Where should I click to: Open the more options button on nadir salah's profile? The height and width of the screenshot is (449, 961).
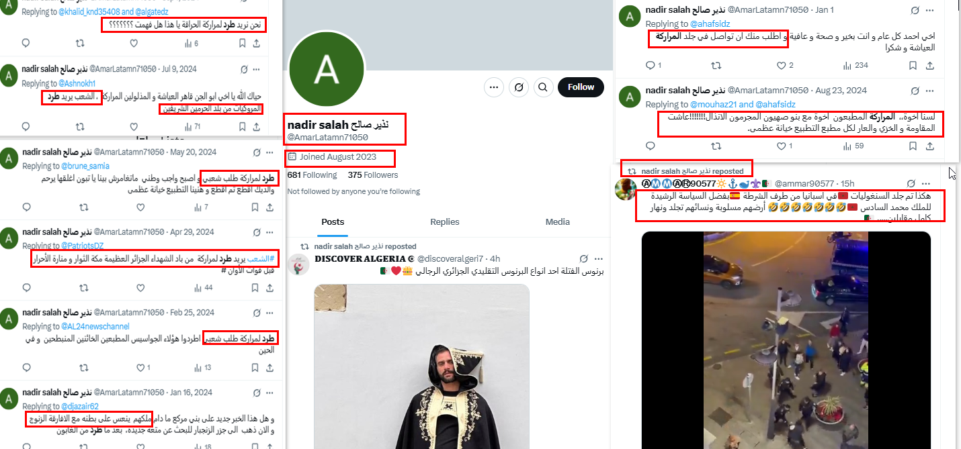tap(494, 87)
